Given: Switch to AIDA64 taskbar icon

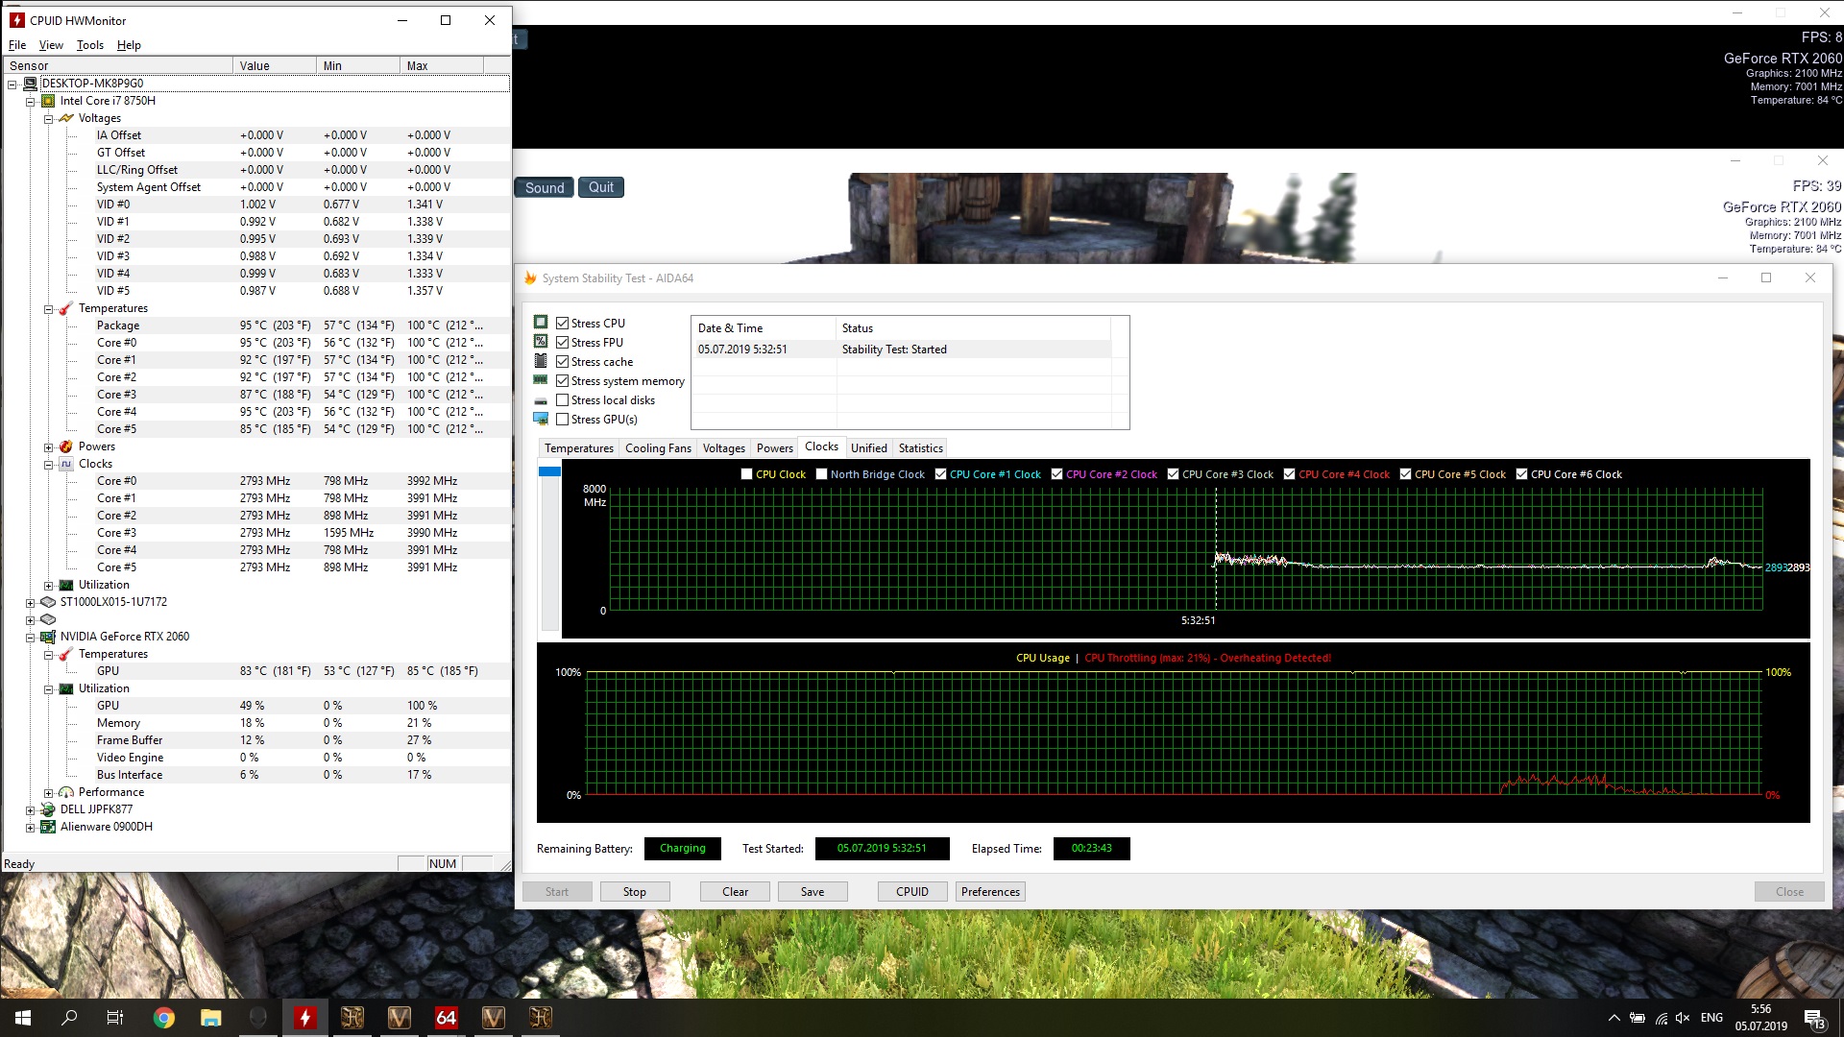Looking at the screenshot, I should pos(447,1018).
